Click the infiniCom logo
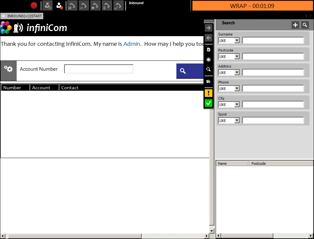The height and width of the screenshot is (239, 314). [34, 28]
